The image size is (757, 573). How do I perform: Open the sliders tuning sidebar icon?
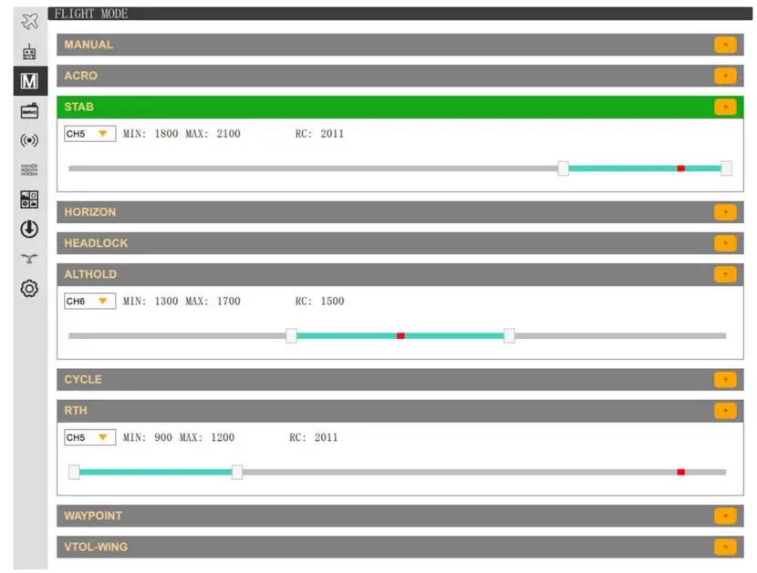(x=29, y=169)
